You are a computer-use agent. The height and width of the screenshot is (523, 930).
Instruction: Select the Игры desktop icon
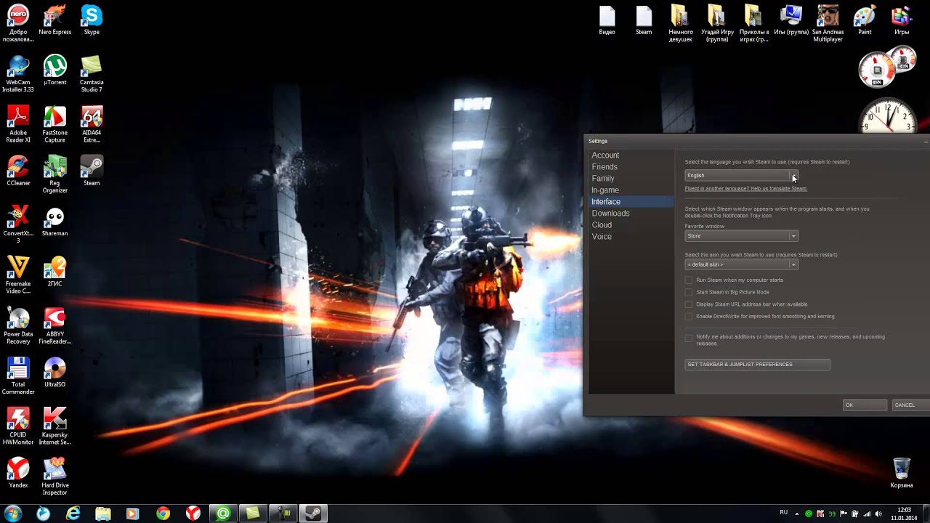click(902, 20)
